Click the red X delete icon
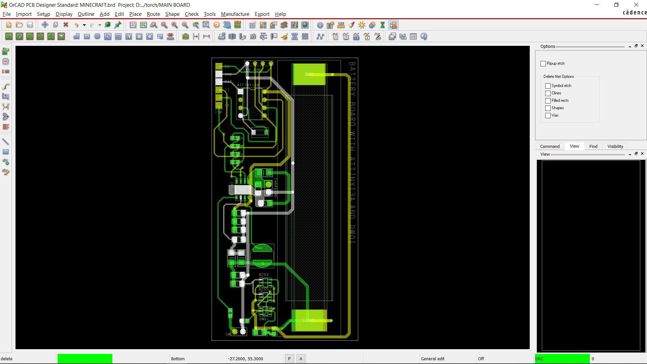Screen dimensions: 647x364 [x=66, y=25]
